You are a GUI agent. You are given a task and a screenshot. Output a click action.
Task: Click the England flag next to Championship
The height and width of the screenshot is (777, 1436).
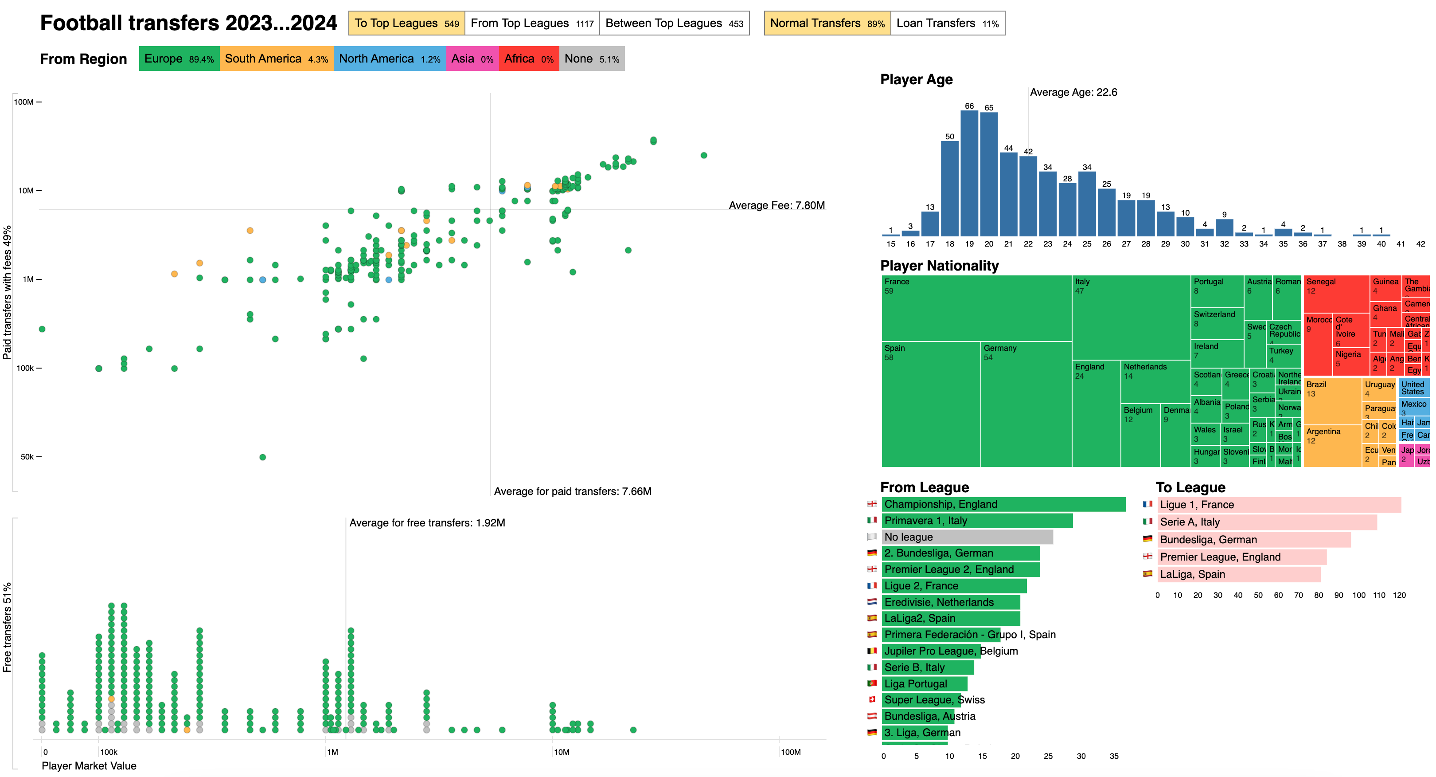click(x=872, y=504)
